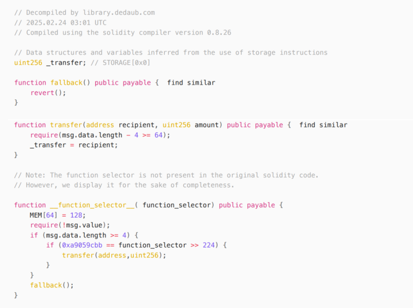Select the 0xa9059cbb hex selector value
Viewport: 413px width, 308px height.
(82, 246)
